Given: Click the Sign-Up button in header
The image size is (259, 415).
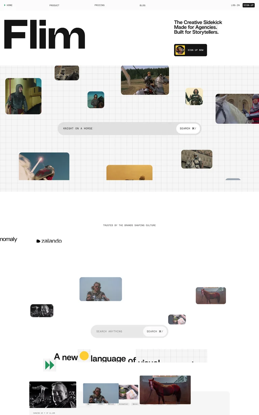Looking at the screenshot, I should (249, 5).
